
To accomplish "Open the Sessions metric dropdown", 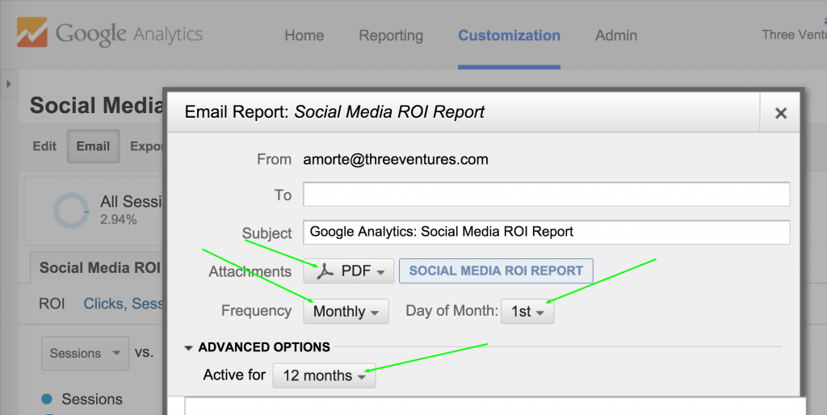I will [x=85, y=353].
